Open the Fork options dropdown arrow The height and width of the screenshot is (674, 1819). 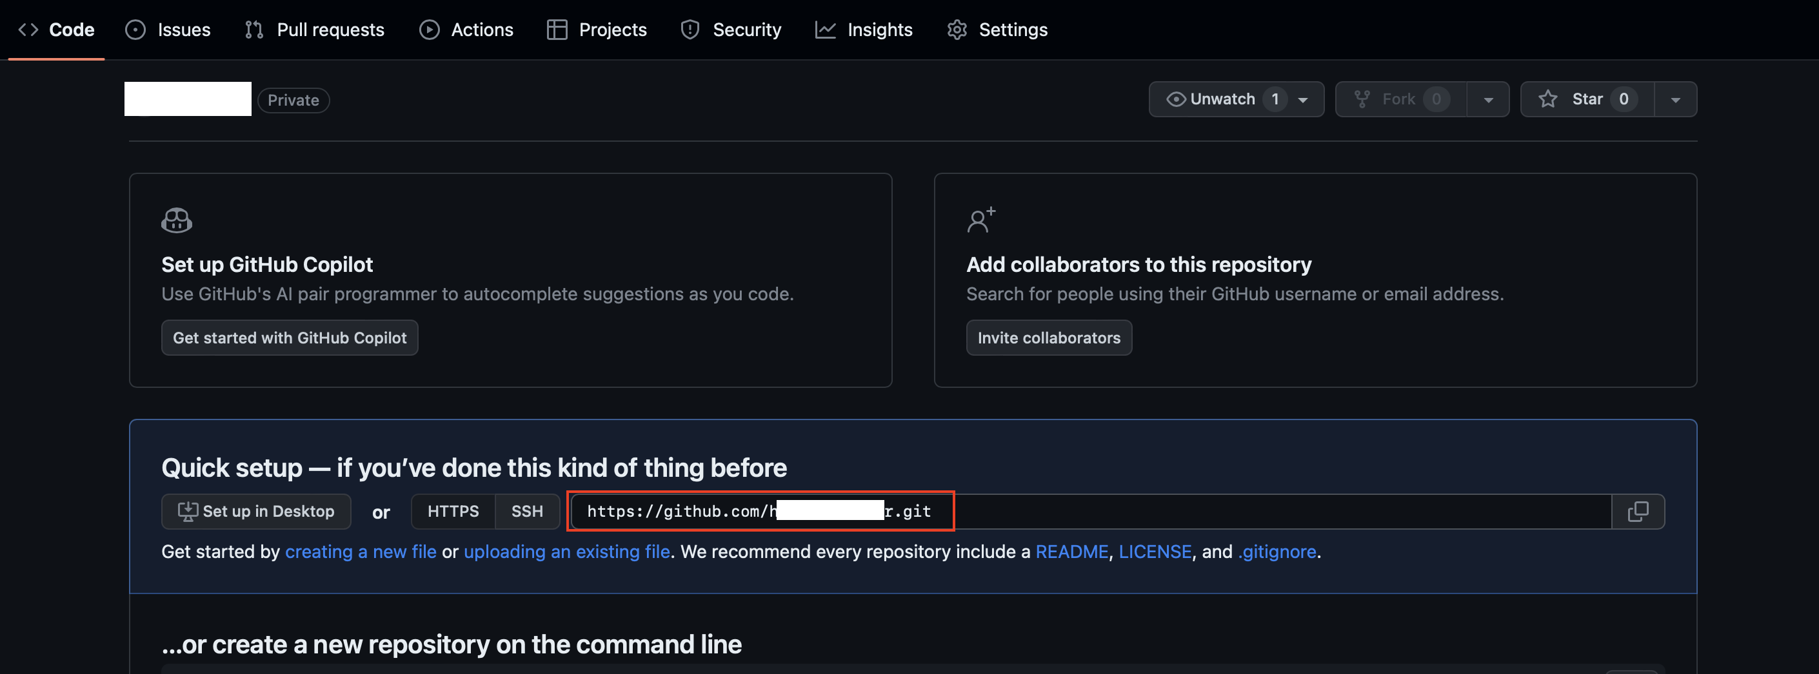(x=1488, y=99)
